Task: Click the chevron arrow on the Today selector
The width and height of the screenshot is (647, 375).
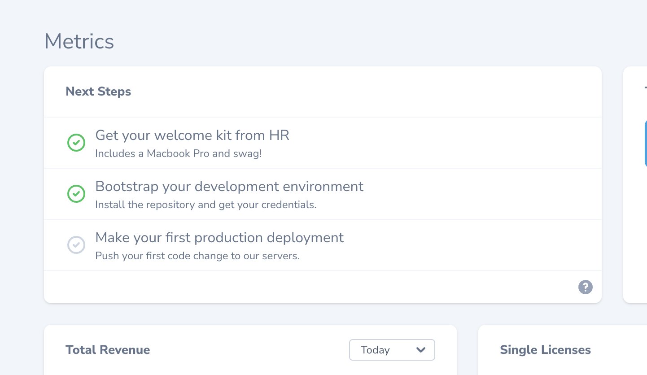Action: pos(420,350)
